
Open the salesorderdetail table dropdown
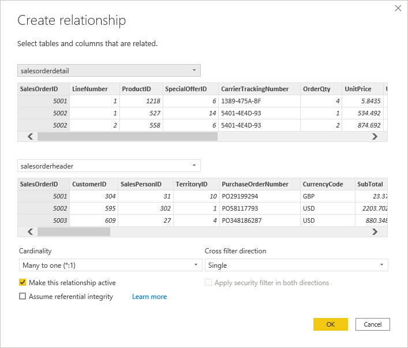coord(109,70)
